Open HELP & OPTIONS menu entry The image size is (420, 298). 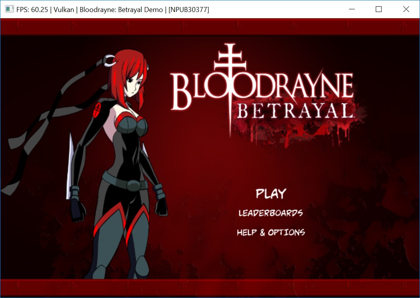[271, 232]
